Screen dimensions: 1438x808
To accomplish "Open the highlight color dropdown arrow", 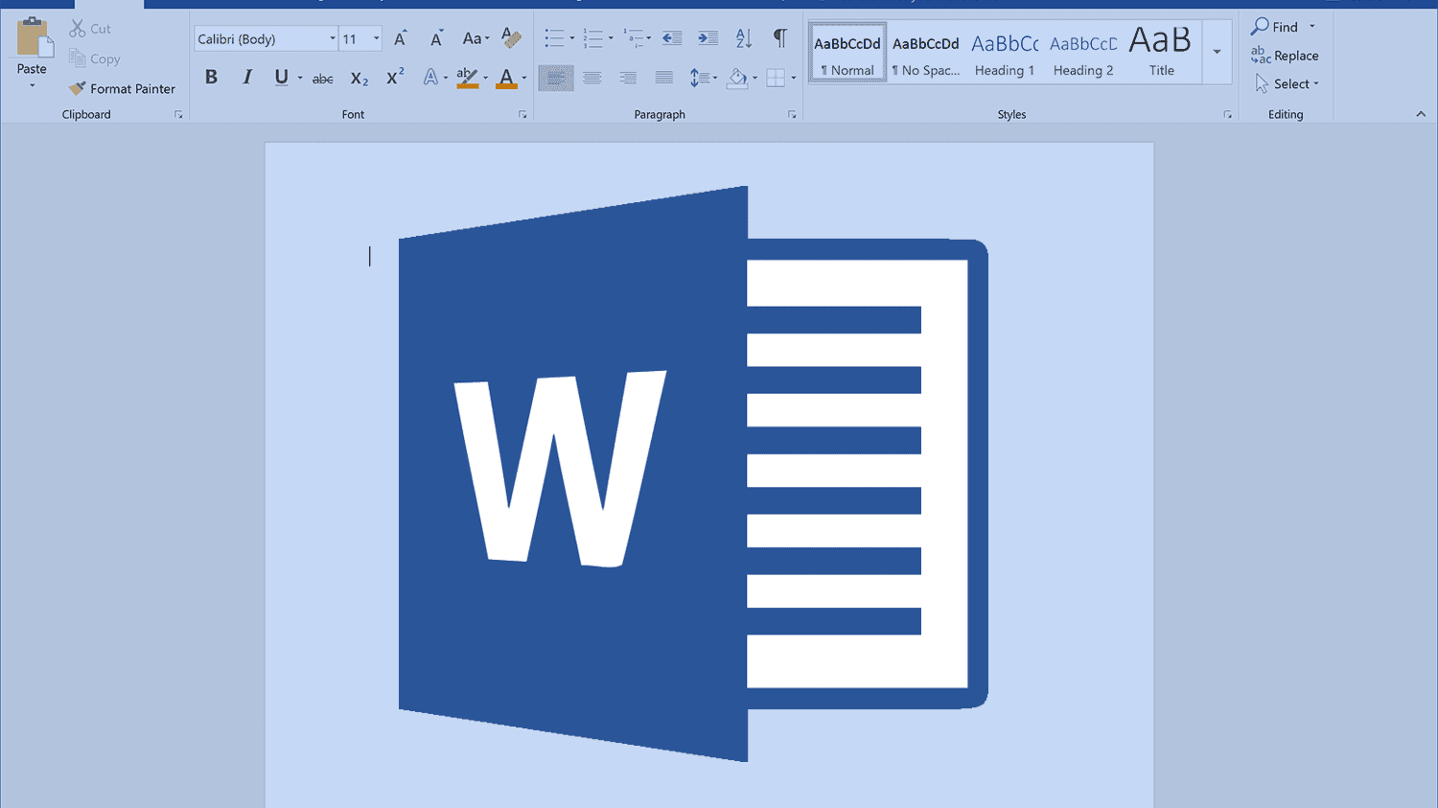I will pyautogui.click(x=485, y=78).
